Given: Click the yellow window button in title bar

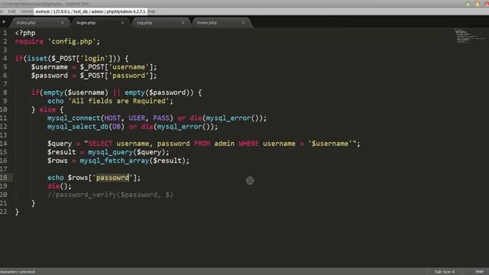Looking at the screenshot, I should click(478, 4).
